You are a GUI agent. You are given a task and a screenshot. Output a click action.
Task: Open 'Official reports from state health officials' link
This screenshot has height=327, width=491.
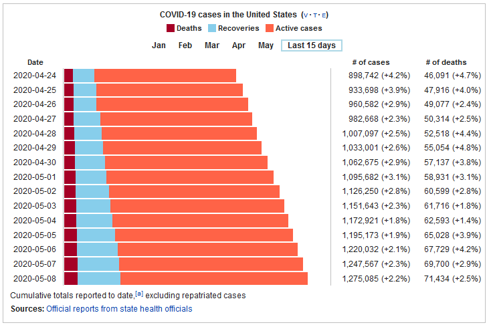tap(119, 309)
